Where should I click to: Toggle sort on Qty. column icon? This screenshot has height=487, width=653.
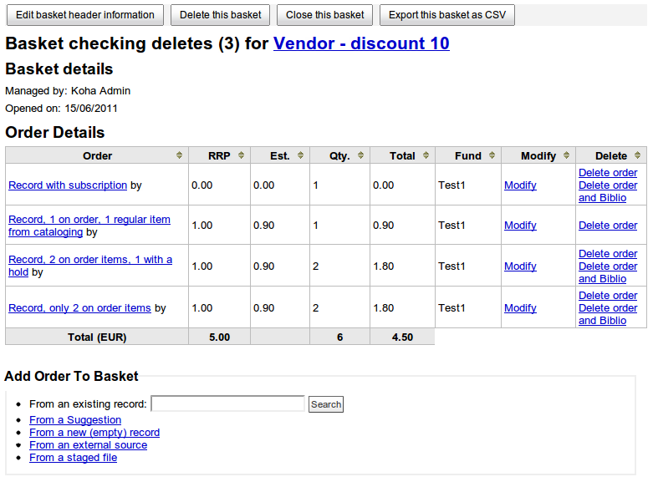coord(360,155)
